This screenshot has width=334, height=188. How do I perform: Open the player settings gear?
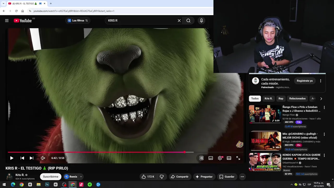tap(220, 158)
